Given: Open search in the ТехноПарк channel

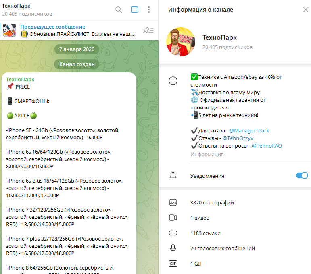Looking at the screenshot, I should coord(119,10).
